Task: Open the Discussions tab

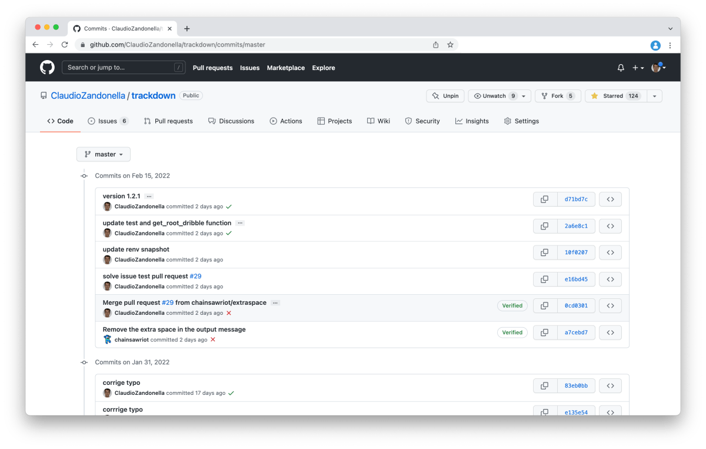Action: [231, 121]
